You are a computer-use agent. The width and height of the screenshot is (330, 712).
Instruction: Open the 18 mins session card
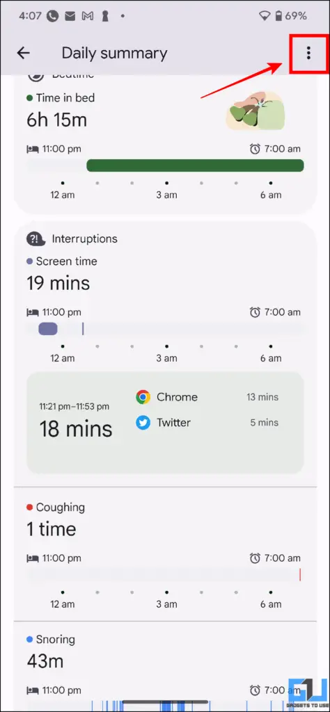point(165,423)
